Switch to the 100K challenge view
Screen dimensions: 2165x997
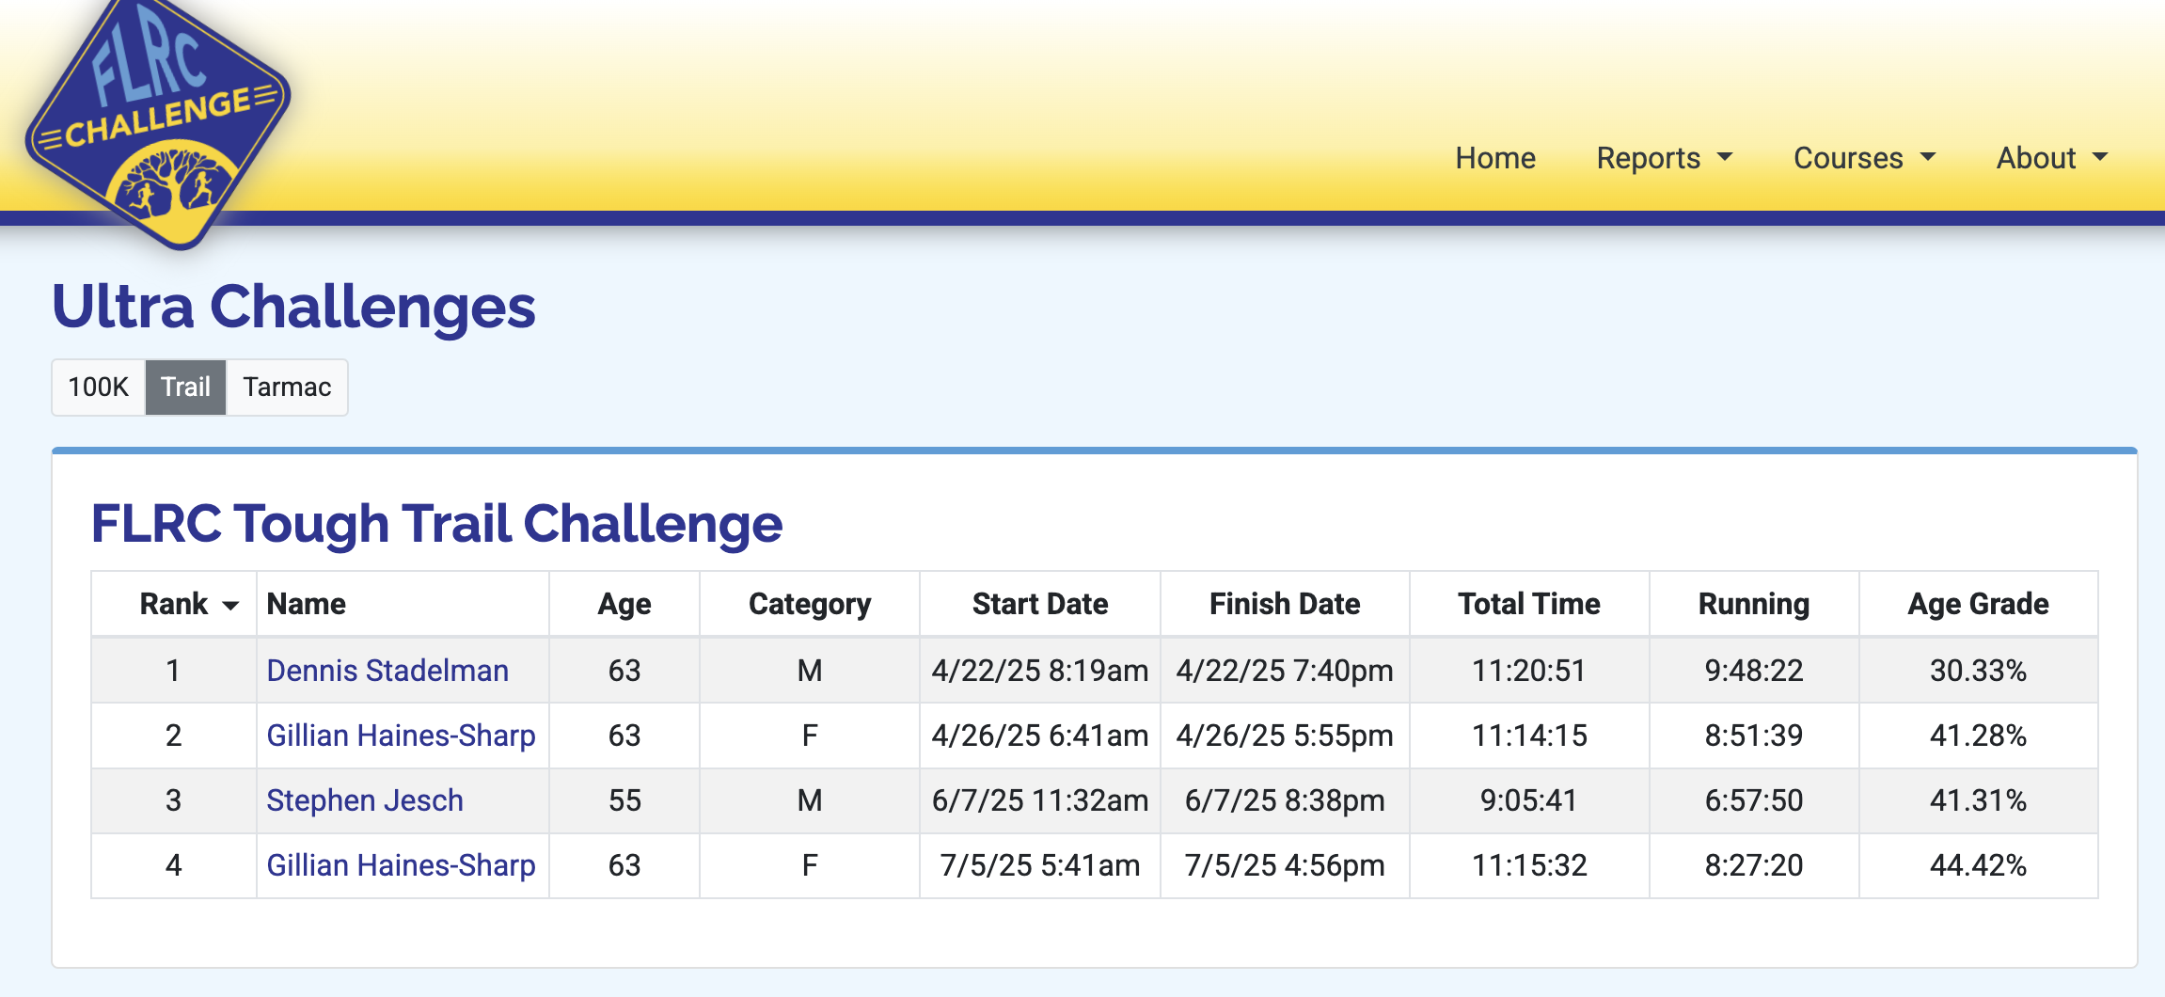pos(99,387)
